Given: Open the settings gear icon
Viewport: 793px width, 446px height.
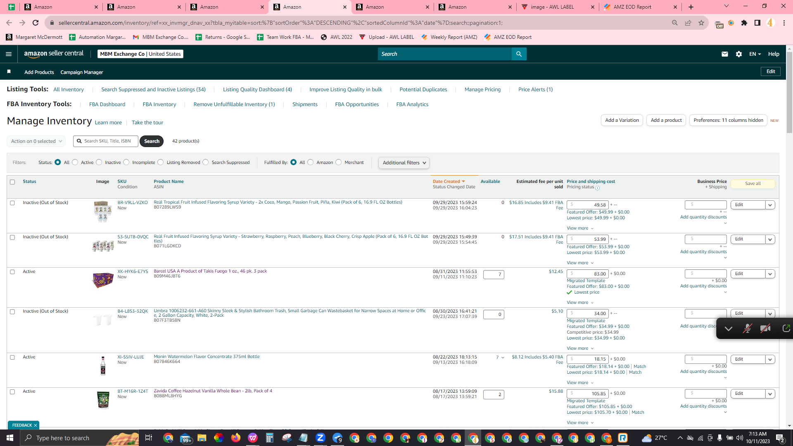Looking at the screenshot, I should coord(739,54).
